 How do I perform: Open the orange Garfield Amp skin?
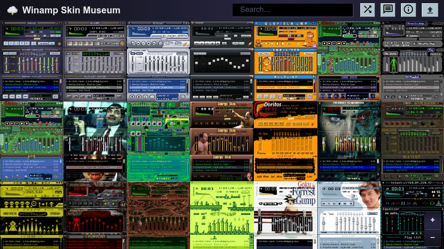[285, 61]
